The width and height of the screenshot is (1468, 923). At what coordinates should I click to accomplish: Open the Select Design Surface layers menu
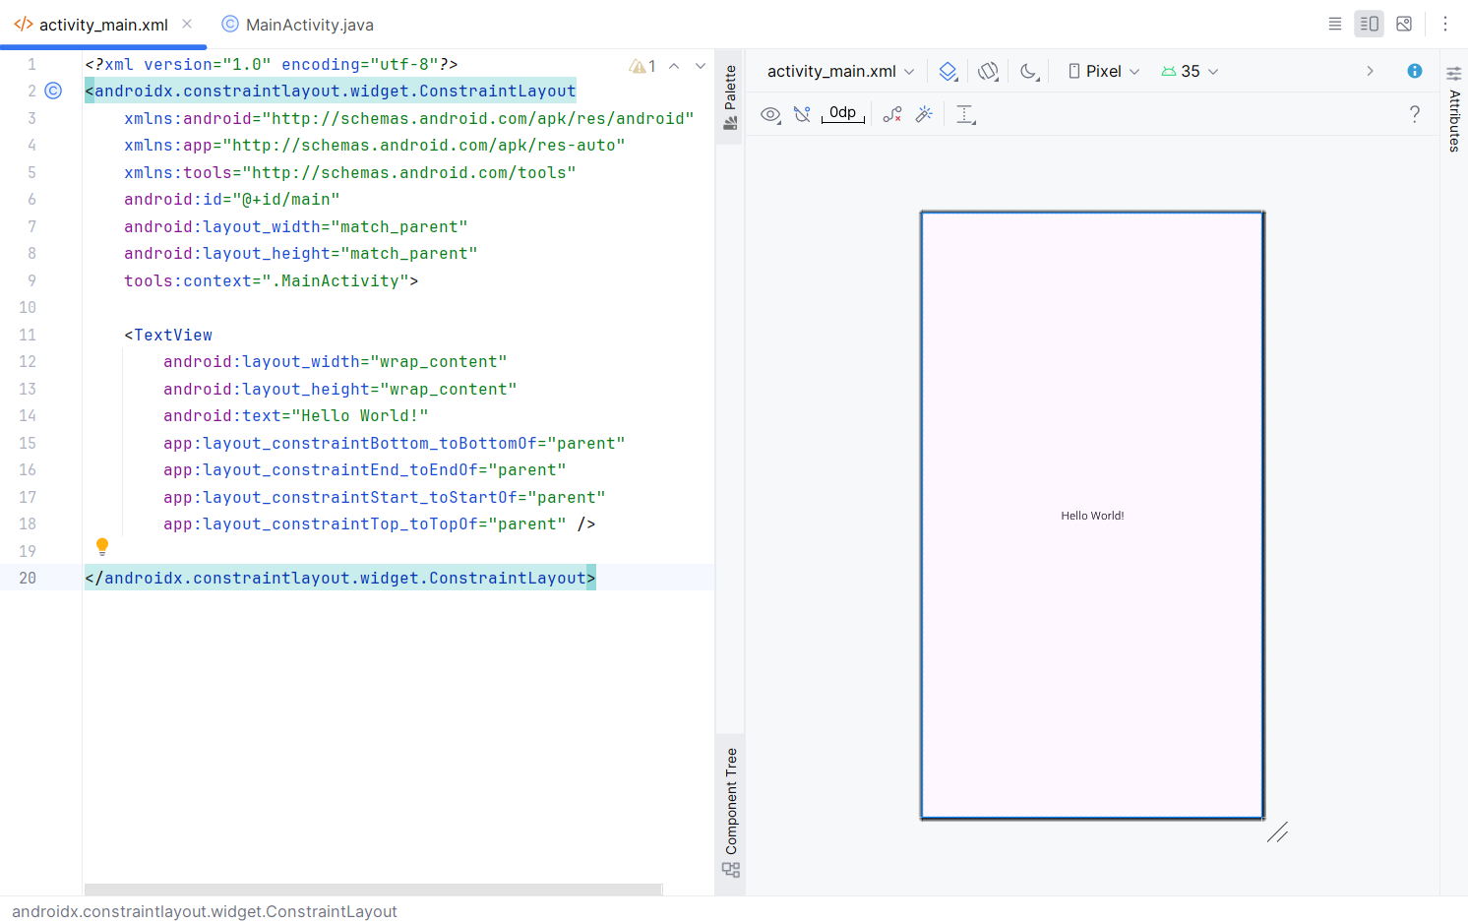tap(948, 71)
